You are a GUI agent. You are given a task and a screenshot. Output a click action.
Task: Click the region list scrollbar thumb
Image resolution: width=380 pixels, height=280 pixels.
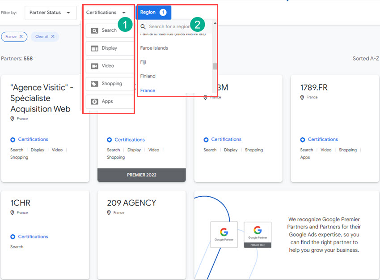click(215, 66)
